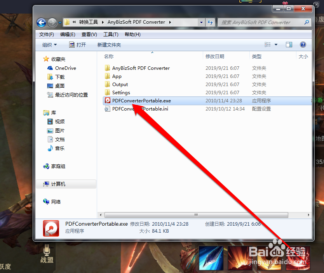Change view with the view mode icon
This screenshot has width=324, height=273.
pyautogui.click(x=267, y=45)
